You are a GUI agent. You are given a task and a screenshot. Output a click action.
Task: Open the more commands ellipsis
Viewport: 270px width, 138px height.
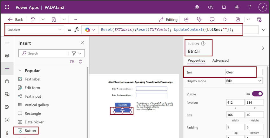tap(75, 19)
